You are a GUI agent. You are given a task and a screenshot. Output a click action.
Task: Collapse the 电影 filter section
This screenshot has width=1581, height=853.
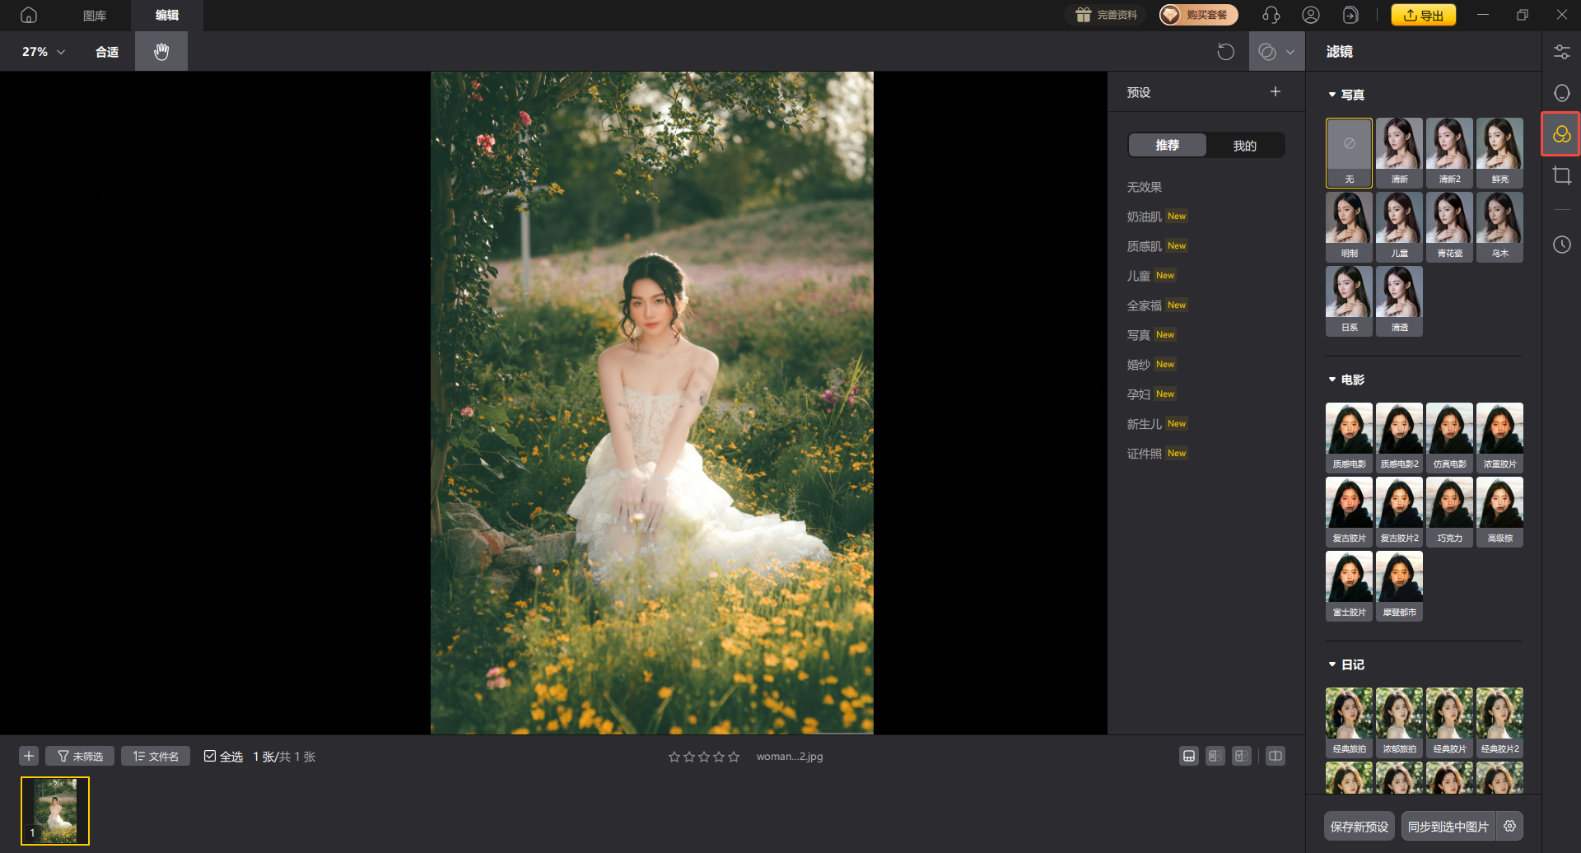click(x=1332, y=380)
